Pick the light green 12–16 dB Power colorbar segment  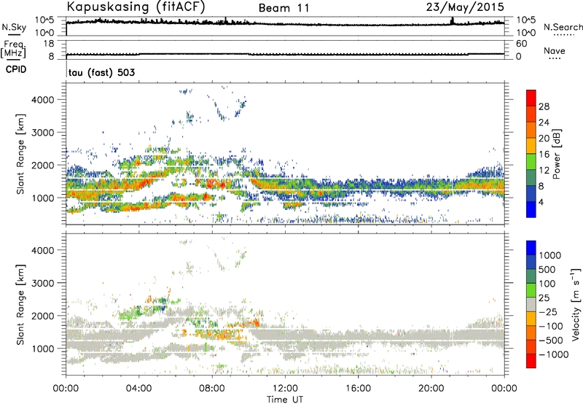pos(531,161)
